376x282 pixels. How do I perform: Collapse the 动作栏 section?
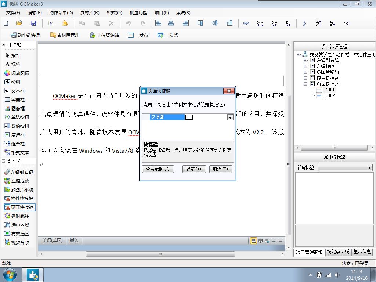pyautogui.click(x=3, y=161)
